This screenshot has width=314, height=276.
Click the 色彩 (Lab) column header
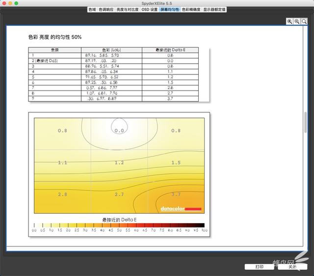coord(111,50)
